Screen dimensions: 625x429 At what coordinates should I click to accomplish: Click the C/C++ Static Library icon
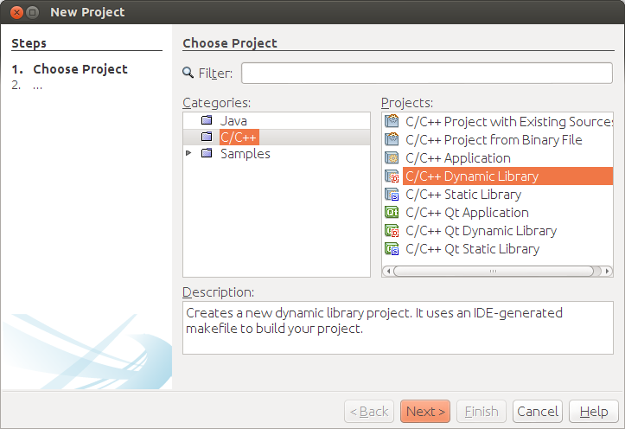[392, 195]
